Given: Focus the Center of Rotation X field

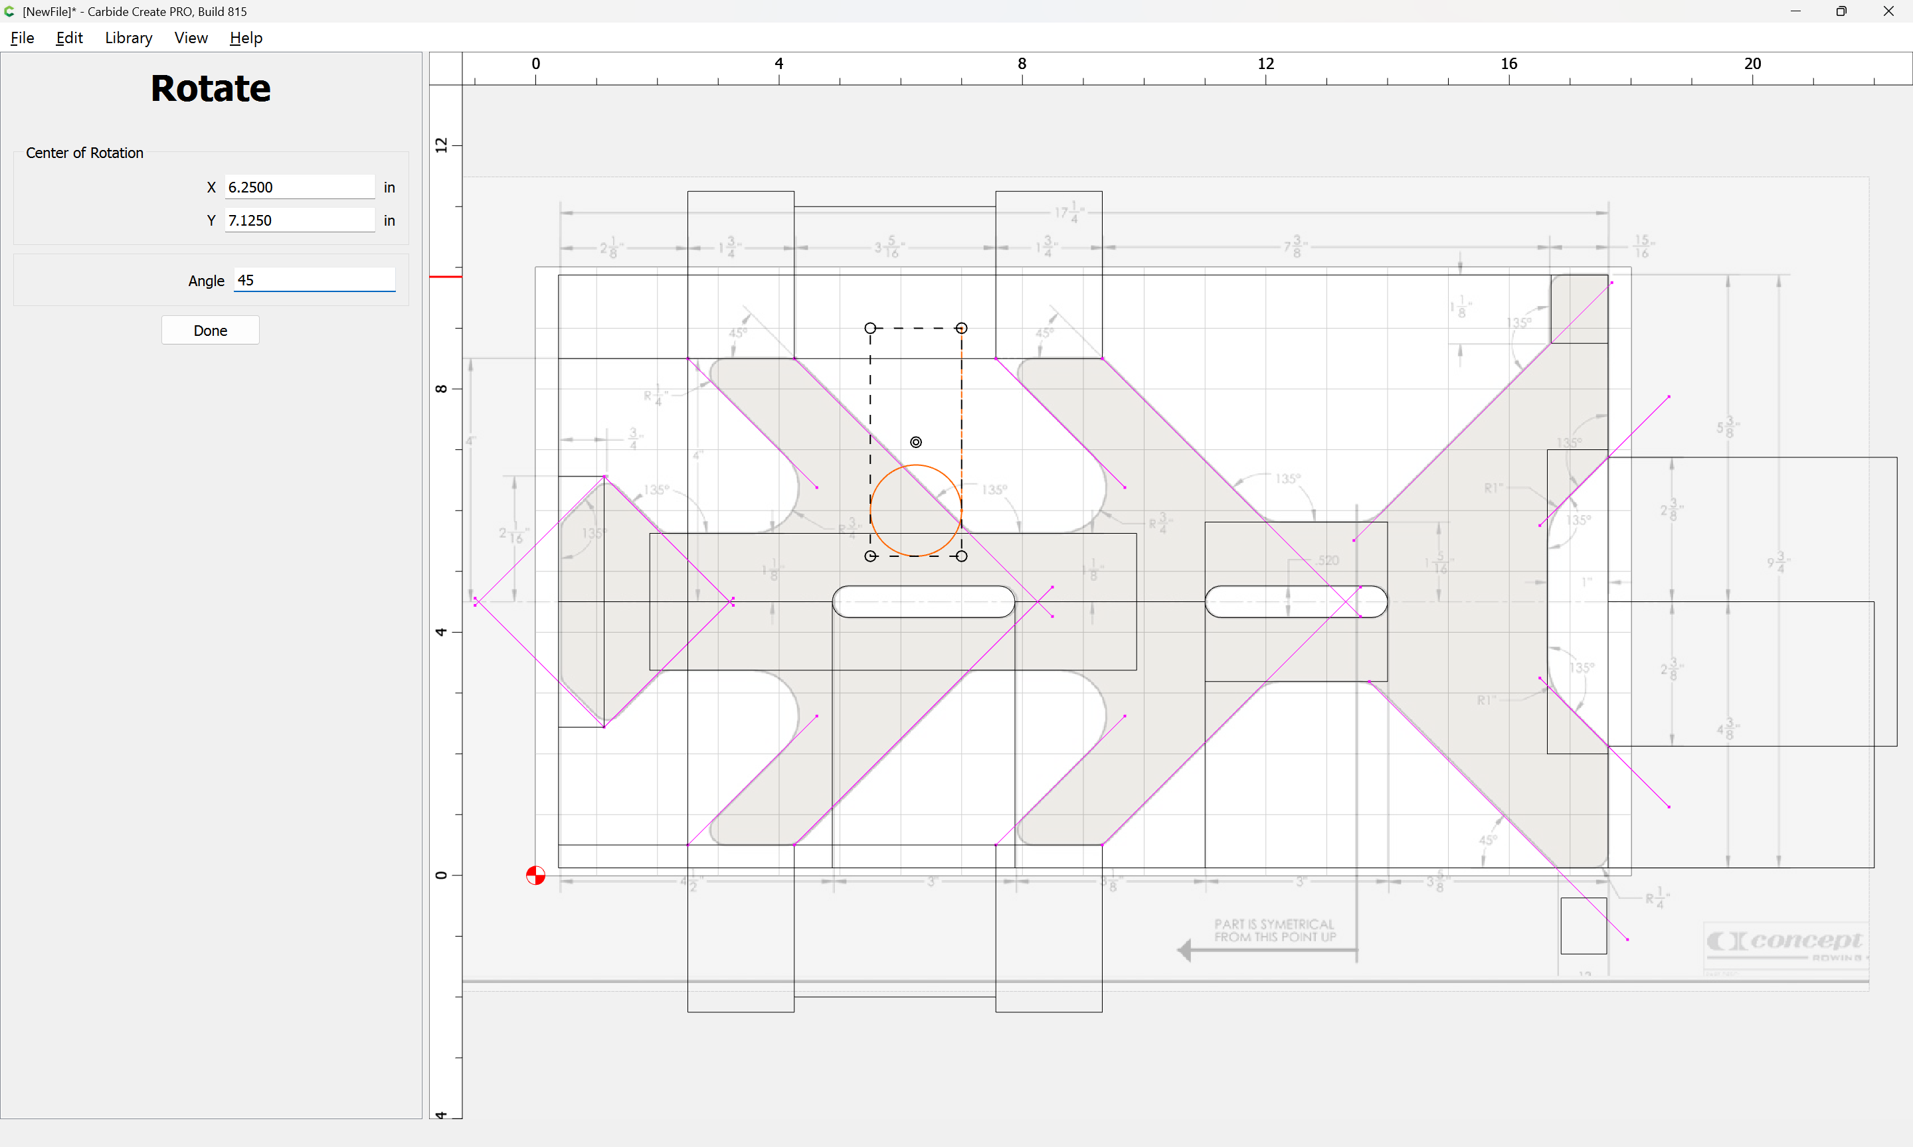Looking at the screenshot, I should (300, 187).
